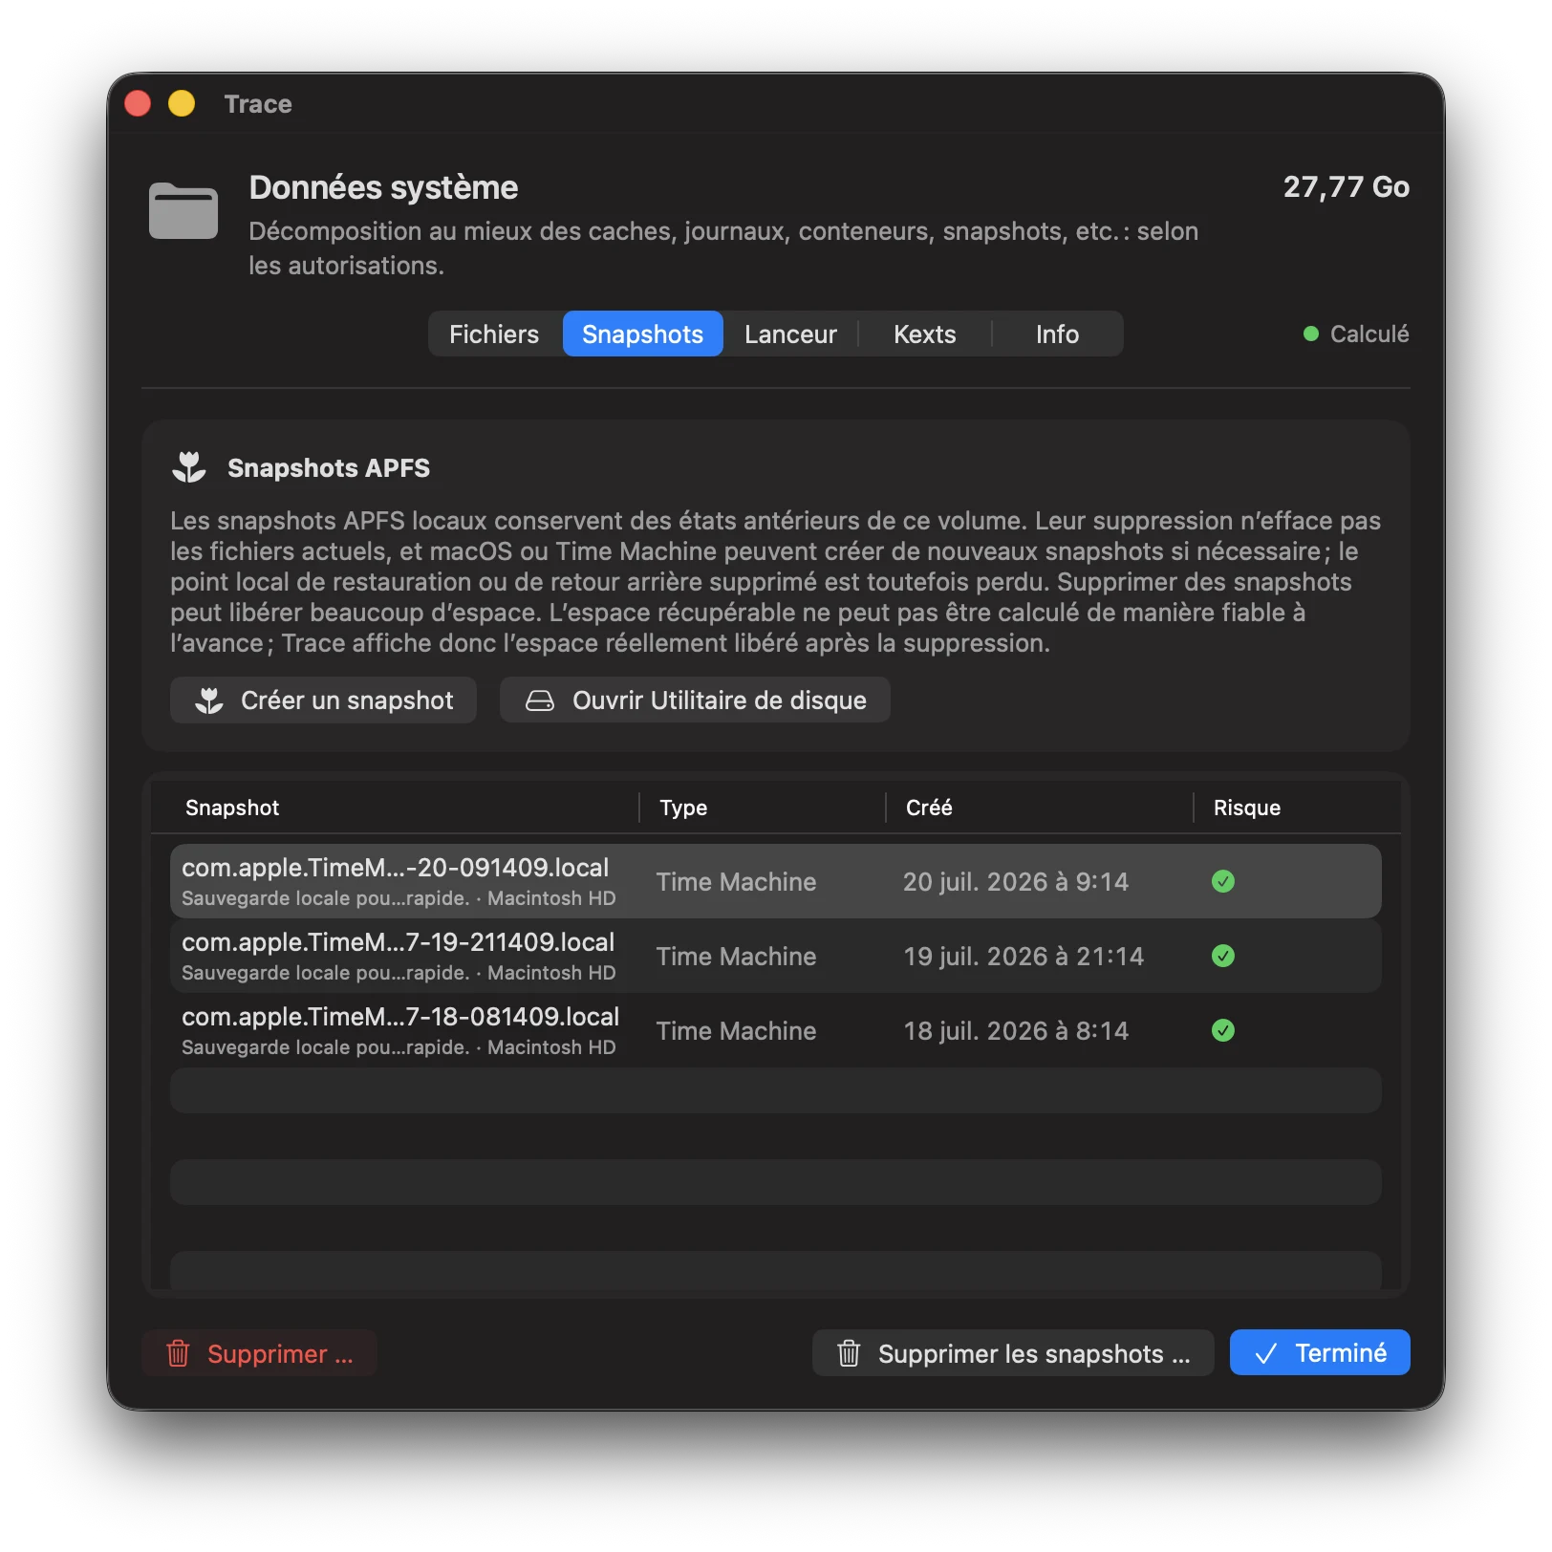
Task: Click the Données système heading
Action: click(383, 187)
